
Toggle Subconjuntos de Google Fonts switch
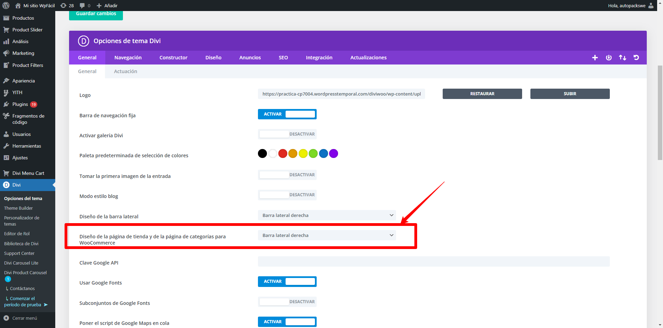coord(287,302)
